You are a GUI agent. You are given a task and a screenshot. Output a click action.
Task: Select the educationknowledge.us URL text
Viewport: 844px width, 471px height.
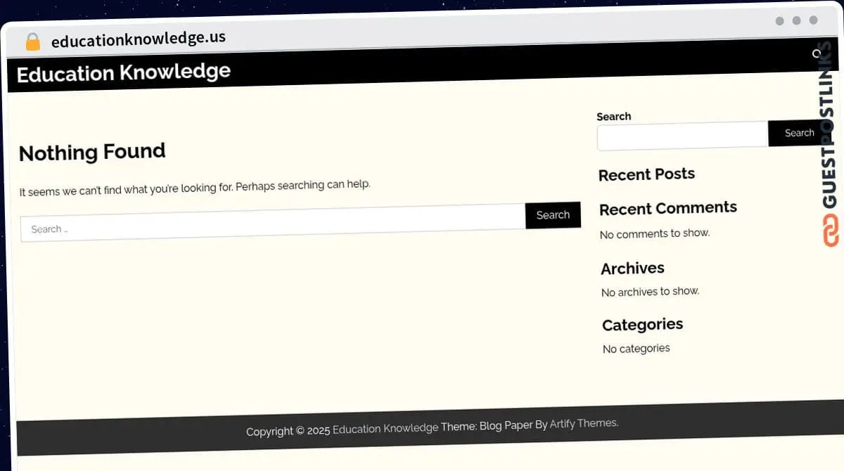pos(139,39)
